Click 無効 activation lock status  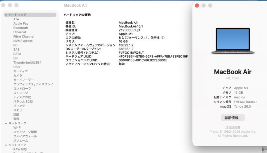122,64
